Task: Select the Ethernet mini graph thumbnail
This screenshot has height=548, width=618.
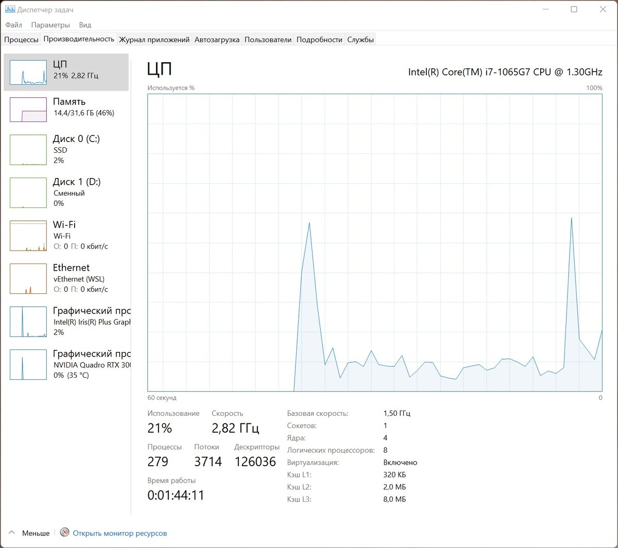Action: pyautogui.click(x=28, y=278)
